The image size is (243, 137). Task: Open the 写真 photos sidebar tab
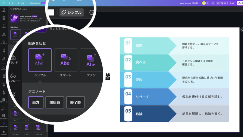(x=4, y=76)
